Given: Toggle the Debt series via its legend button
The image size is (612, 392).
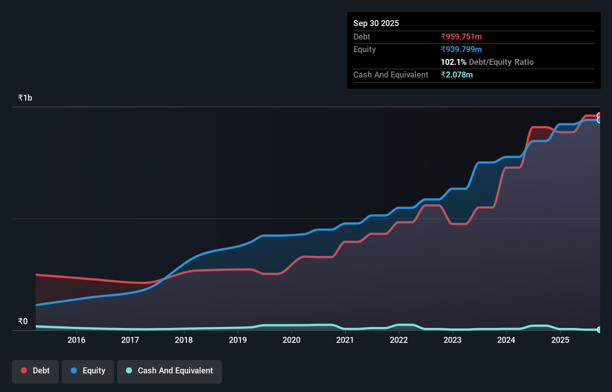Looking at the screenshot, I should point(35,371).
